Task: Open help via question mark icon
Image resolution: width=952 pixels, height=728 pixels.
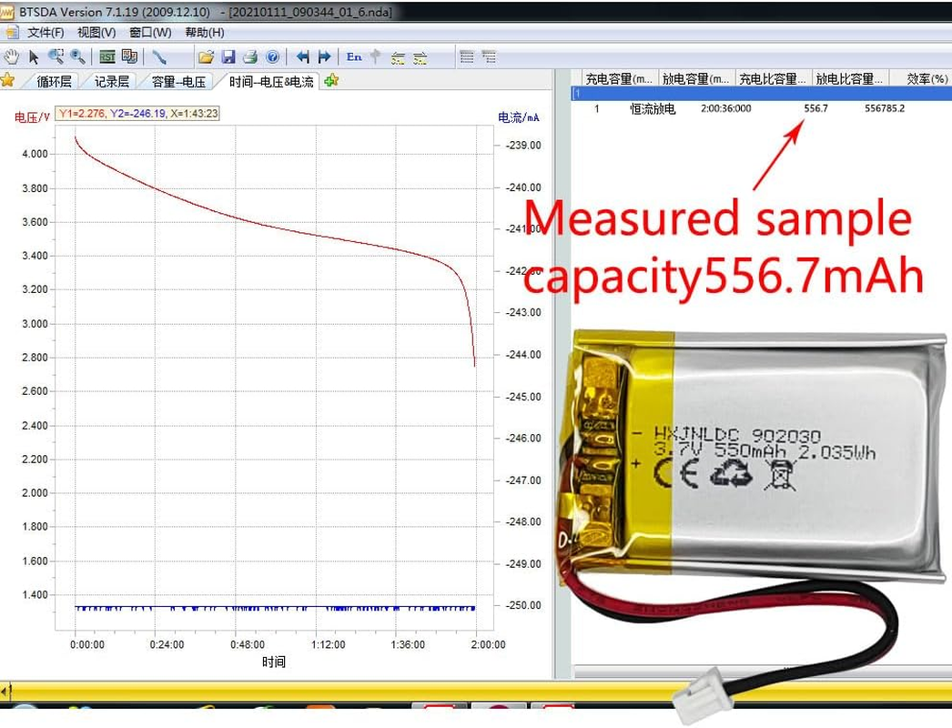Action: coord(271,56)
